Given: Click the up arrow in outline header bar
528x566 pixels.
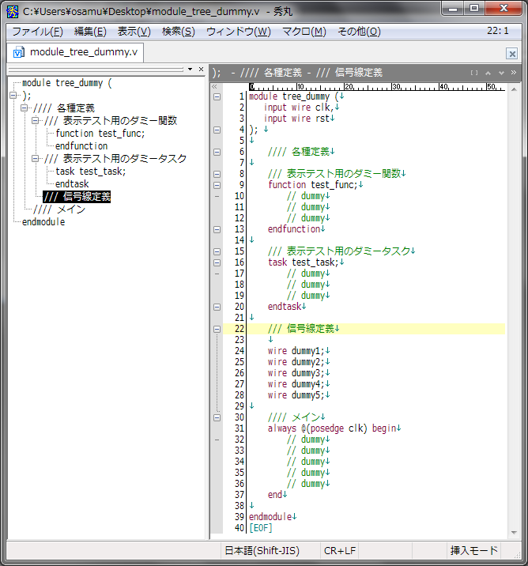Looking at the screenshot, I should click(x=488, y=73).
